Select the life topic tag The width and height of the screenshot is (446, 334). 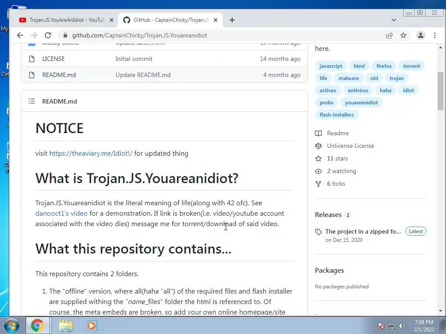(x=323, y=78)
